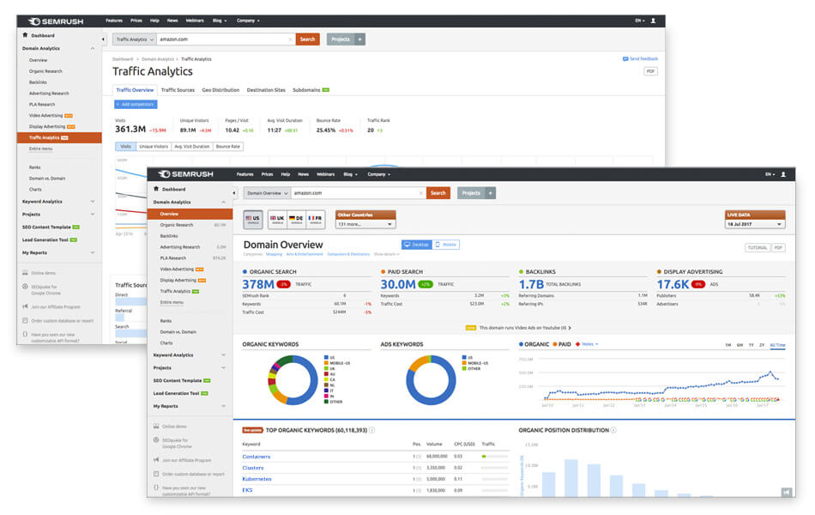Switch to Destination Sites tab

point(266,90)
